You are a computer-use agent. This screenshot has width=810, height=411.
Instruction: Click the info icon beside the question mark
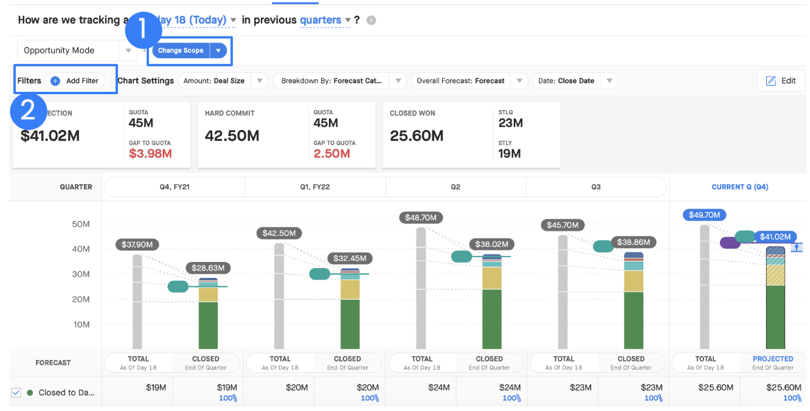pos(372,20)
